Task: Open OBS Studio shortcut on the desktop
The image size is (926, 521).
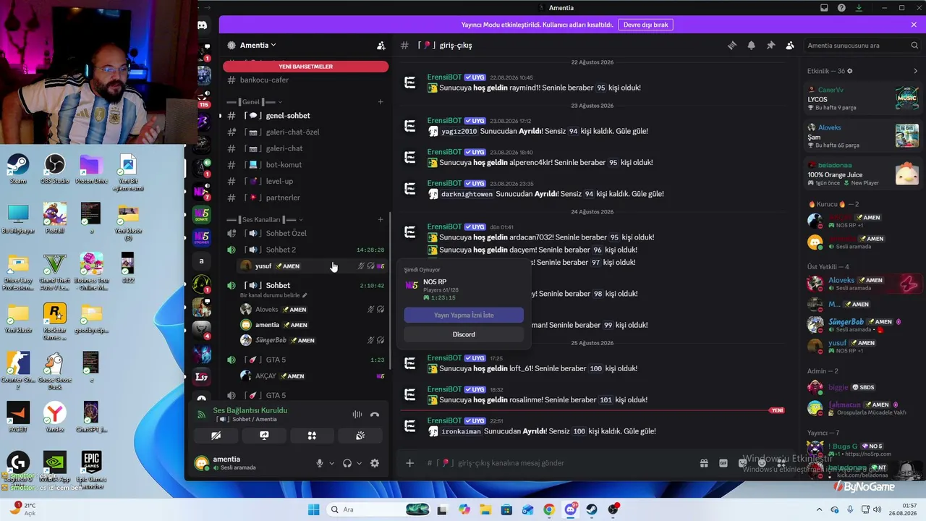Action: 55,169
